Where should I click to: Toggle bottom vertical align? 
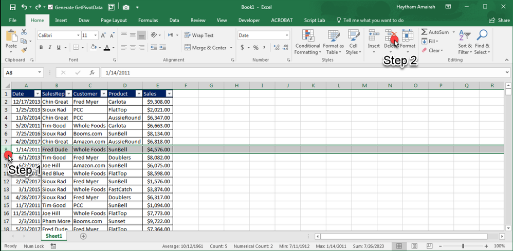point(142,35)
